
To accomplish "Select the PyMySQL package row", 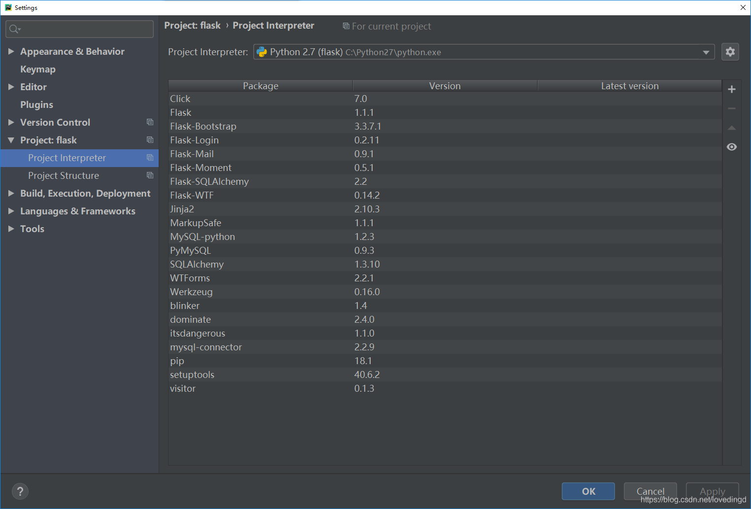I will (445, 250).
